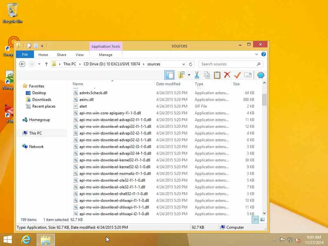Click the Forward navigation arrow
328x246 pixels.
tap(31, 64)
